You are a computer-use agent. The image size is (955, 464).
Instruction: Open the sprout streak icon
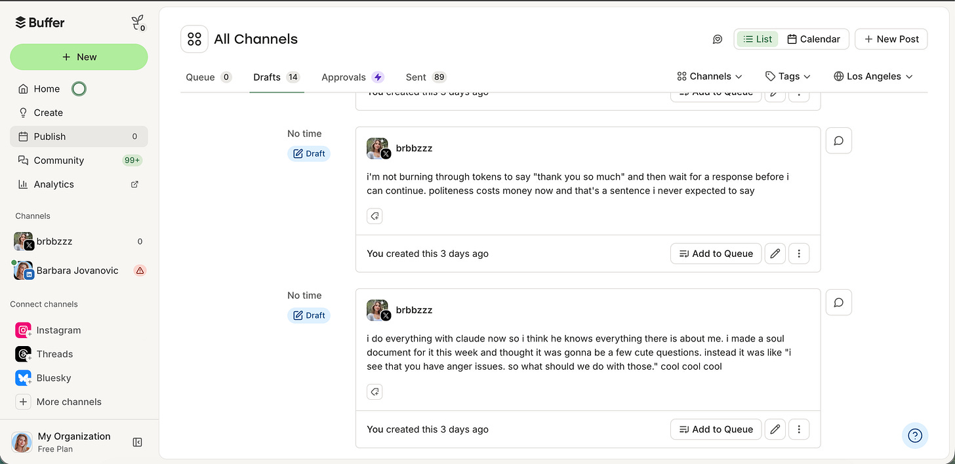tap(138, 23)
